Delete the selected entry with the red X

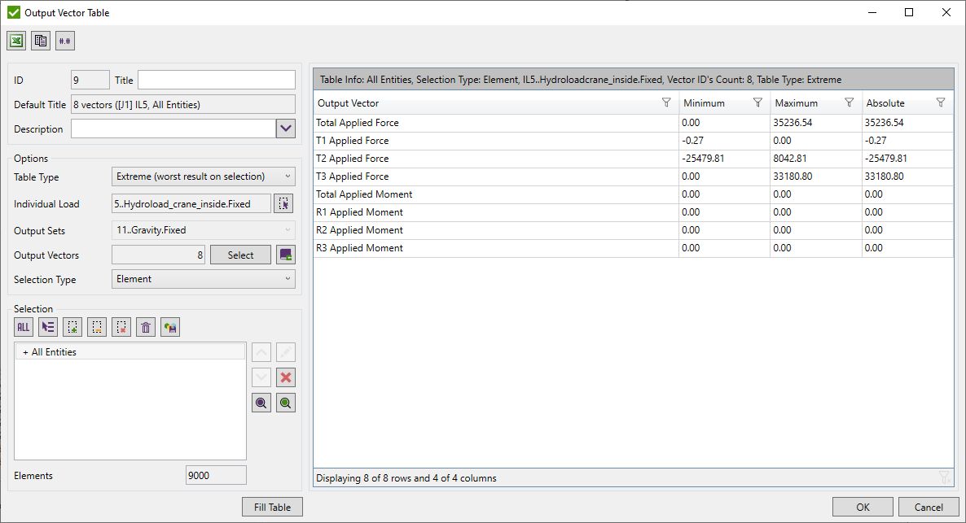pos(285,377)
